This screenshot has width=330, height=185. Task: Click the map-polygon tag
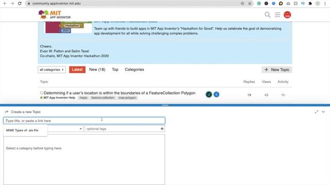(127, 98)
